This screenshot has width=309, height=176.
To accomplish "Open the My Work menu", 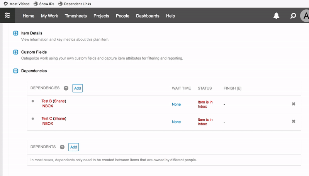I will 49,16.
